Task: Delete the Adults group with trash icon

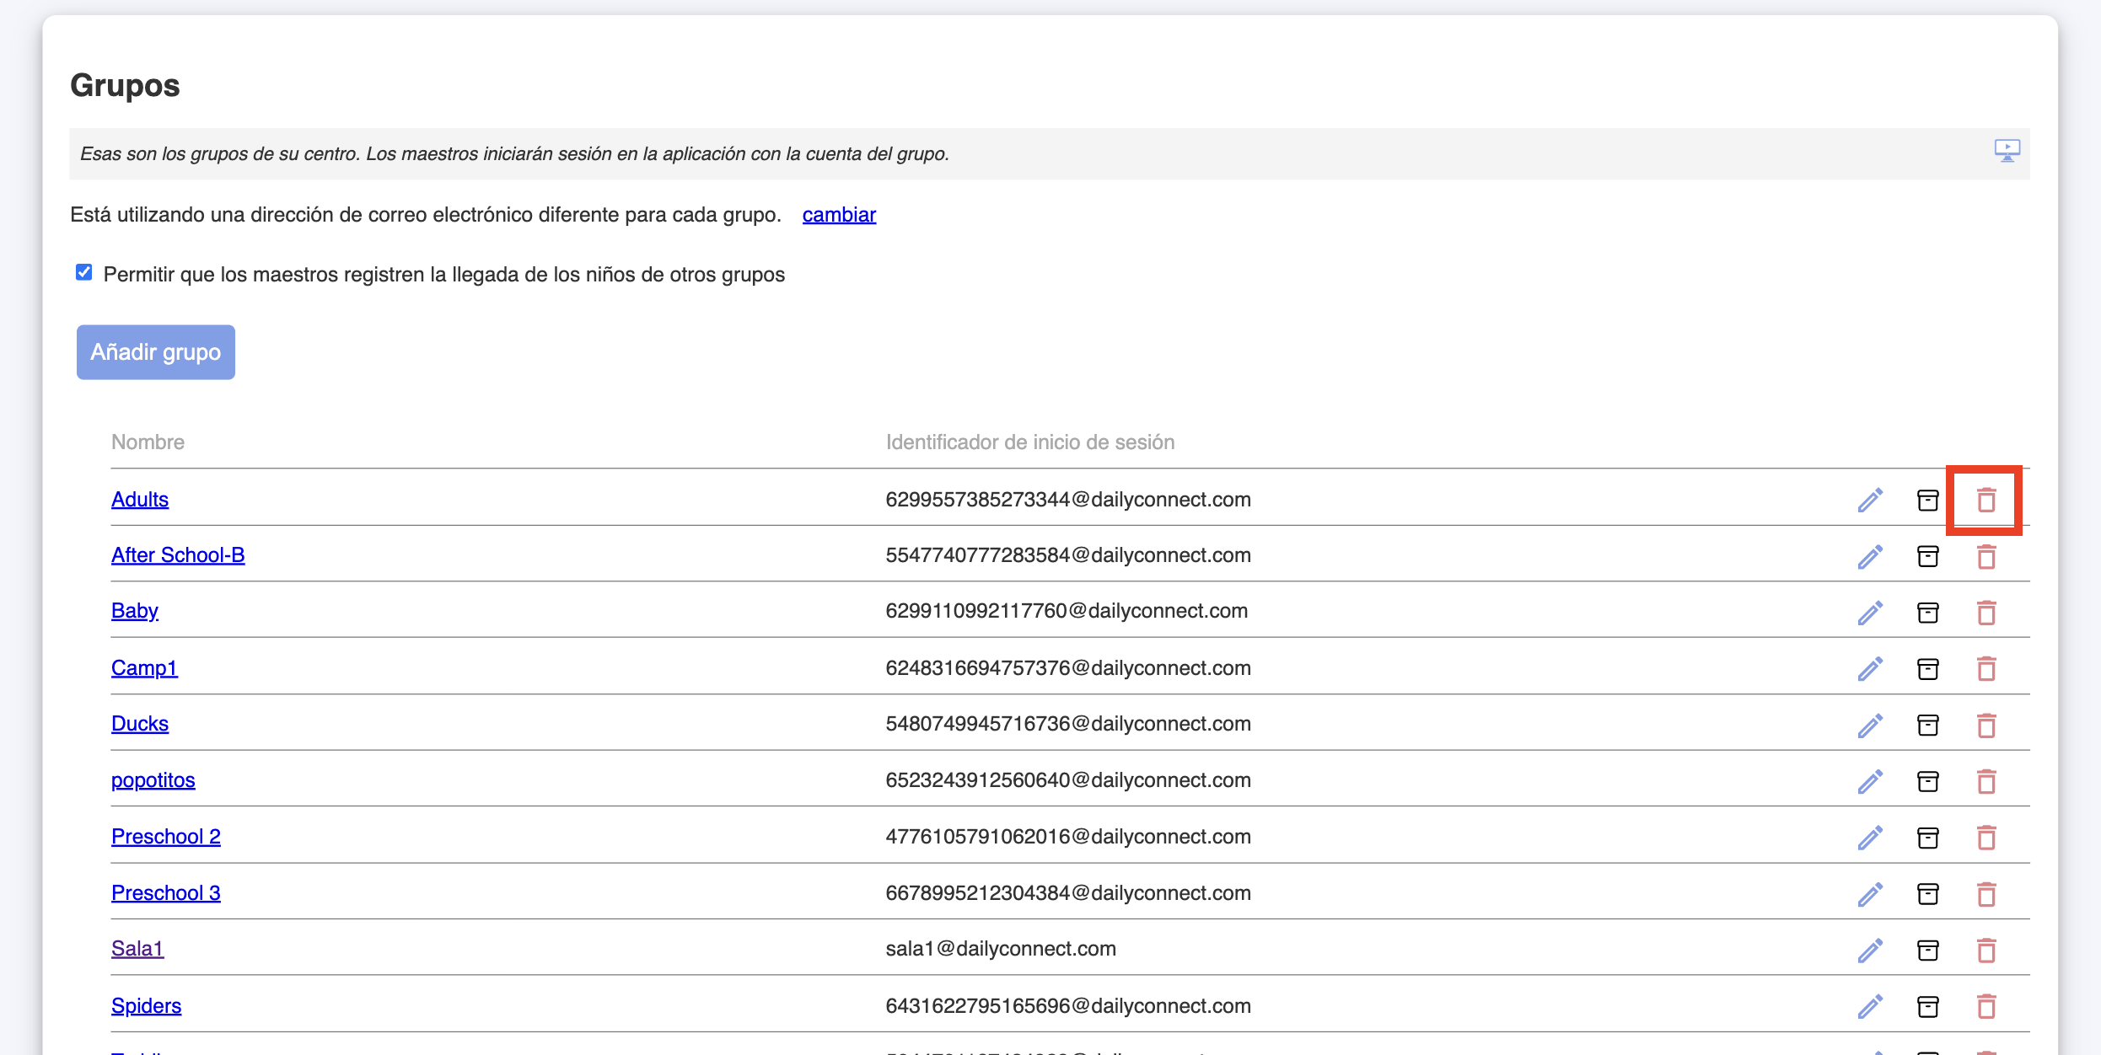Action: [x=1985, y=500]
